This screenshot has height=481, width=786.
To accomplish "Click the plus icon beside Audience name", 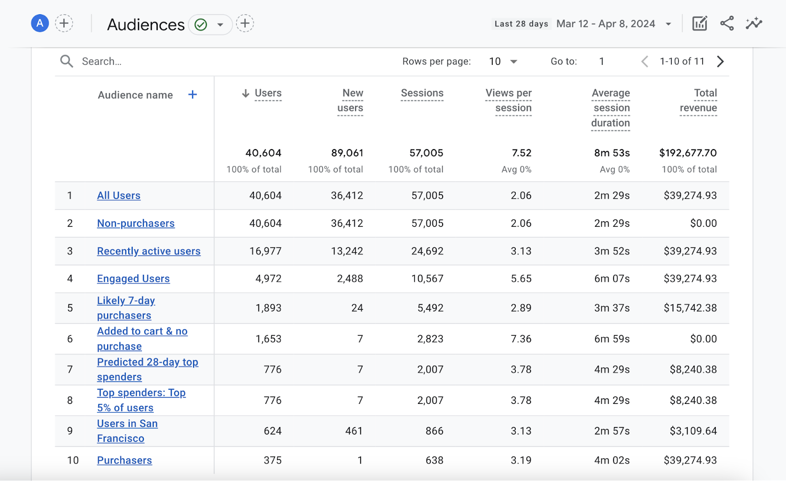I will (x=193, y=94).
